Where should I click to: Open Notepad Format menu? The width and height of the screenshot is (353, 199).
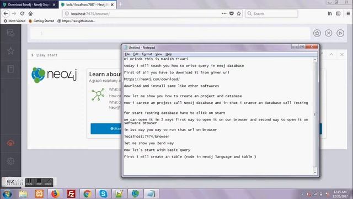[x=147, y=54]
